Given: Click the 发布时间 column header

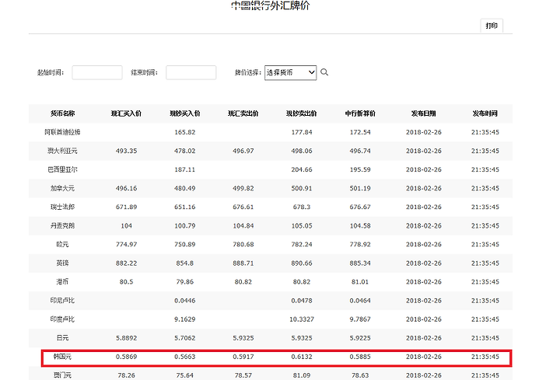Looking at the screenshot, I should [485, 113].
